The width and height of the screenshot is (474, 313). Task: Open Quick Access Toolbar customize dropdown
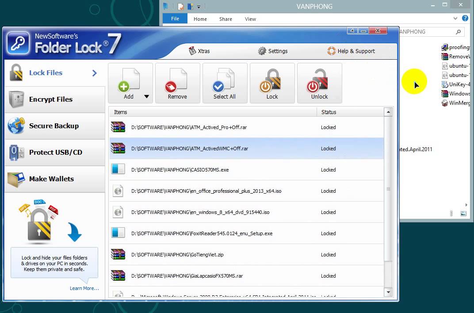pos(199,6)
